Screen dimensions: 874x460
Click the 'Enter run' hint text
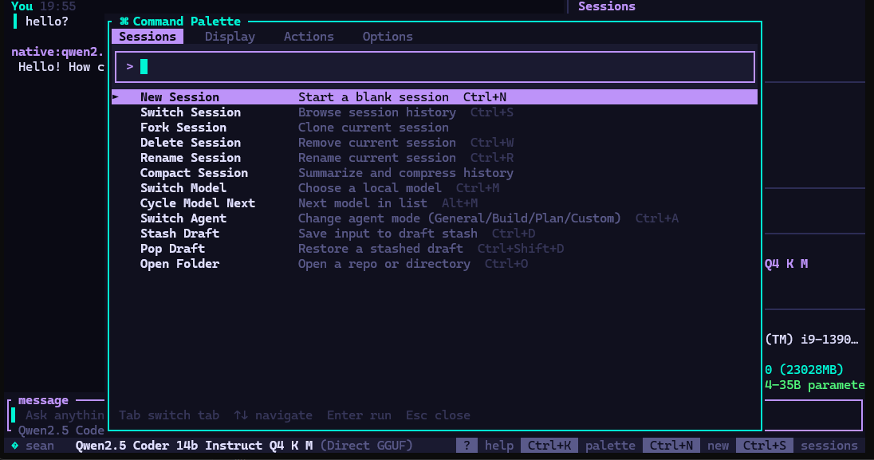(x=359, y=415)
